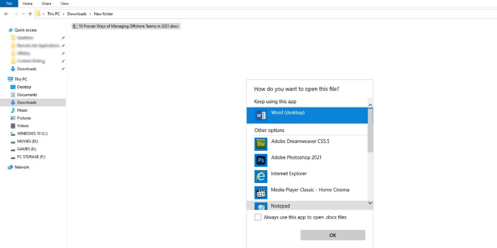Click the Internet Explorer e icon
This screenshot has width=497, height=248.
(x=260, y=176)
